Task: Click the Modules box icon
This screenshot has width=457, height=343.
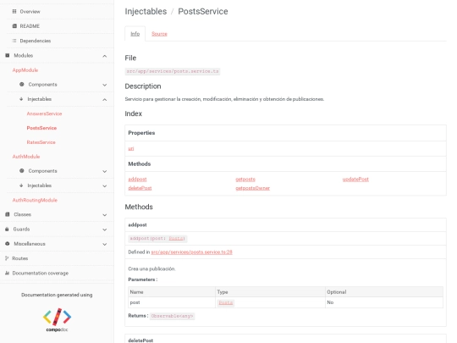Action: [8, 55]
